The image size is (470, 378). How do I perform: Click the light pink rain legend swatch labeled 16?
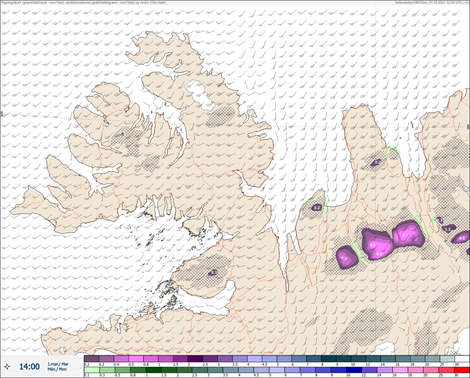tap(400, 370)
